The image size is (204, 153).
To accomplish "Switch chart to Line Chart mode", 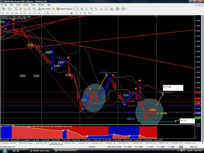I will [86, 9].
